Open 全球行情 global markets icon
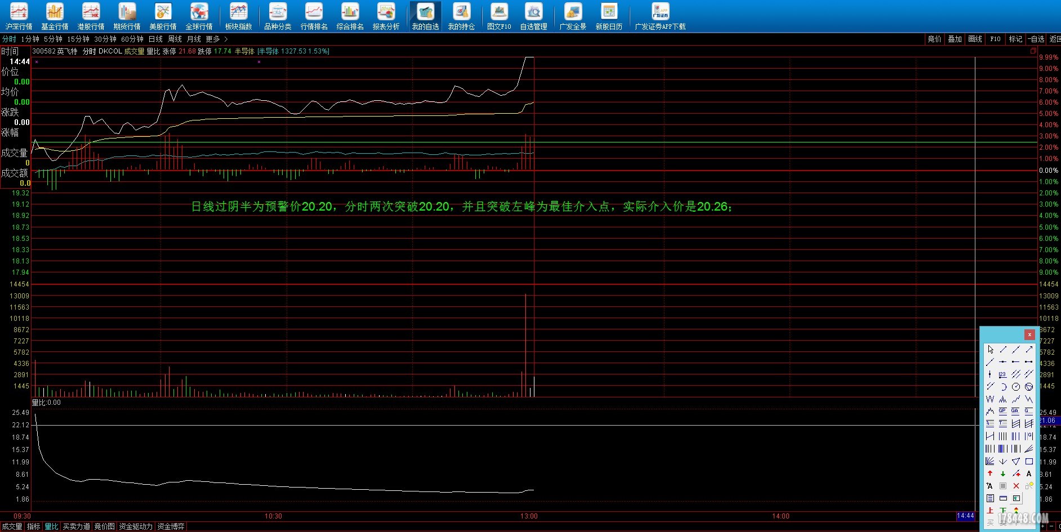Screen dimensions: 1061x532 (199, 16)
